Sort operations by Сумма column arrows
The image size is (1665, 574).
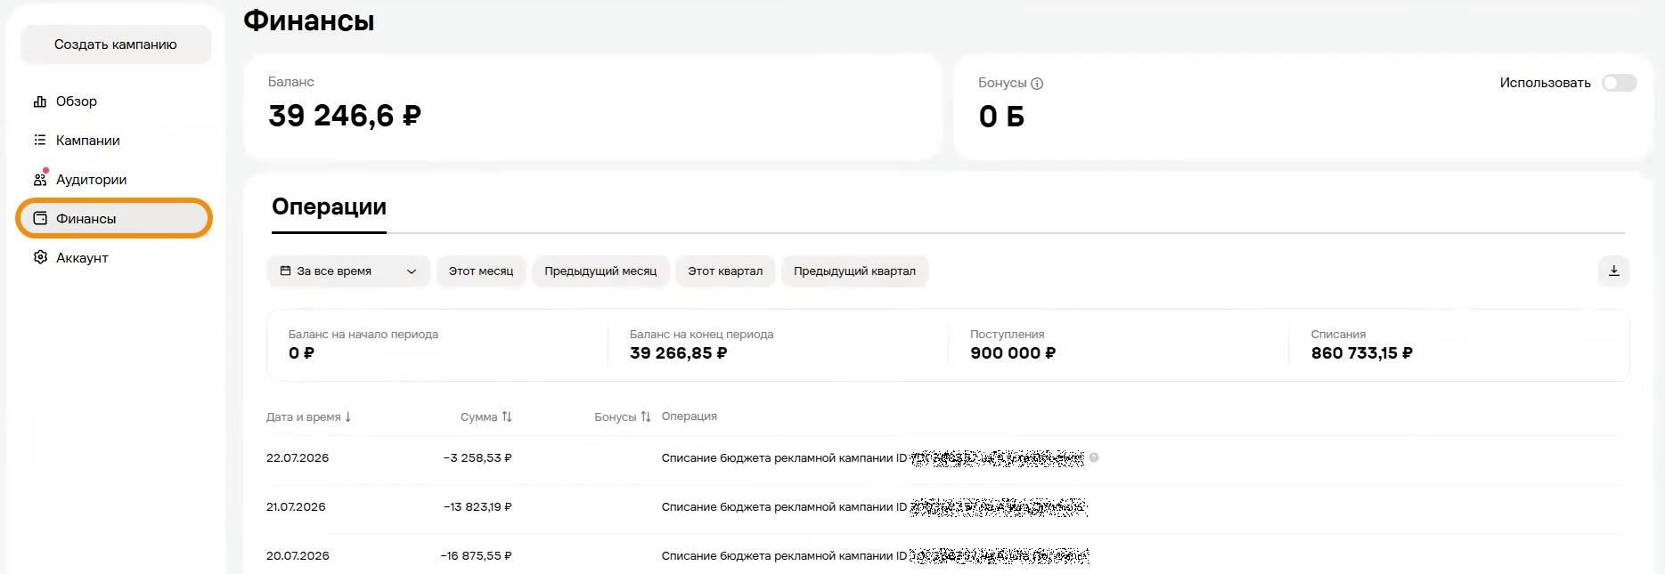(x=507, y=416)
